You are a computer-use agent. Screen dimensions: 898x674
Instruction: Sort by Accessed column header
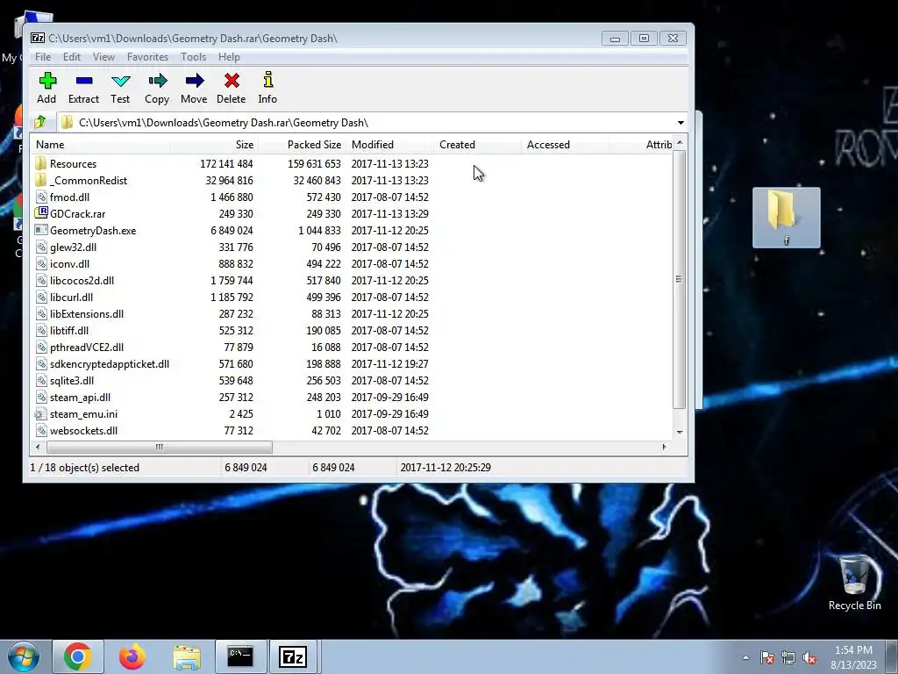coord(566,145)
